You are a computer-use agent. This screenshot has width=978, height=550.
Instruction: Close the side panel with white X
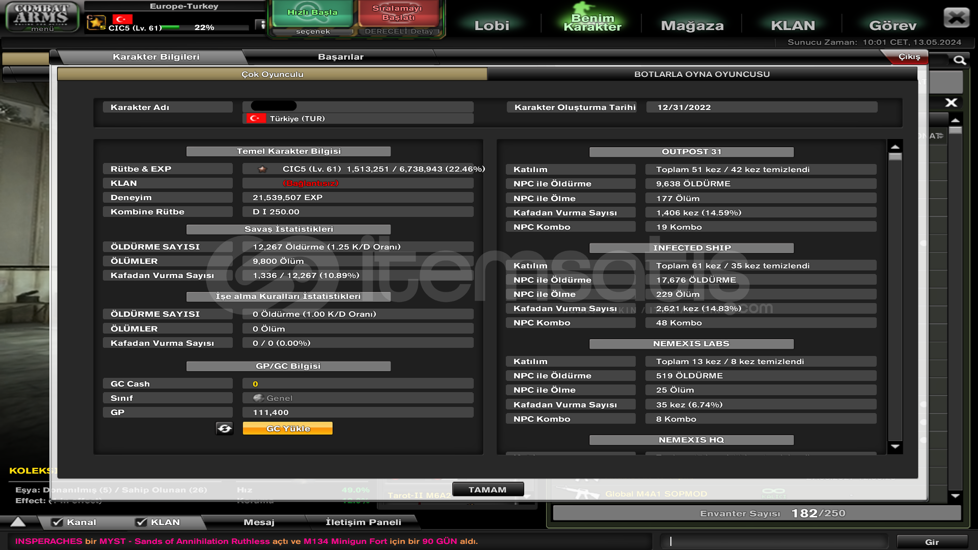click(x=951, y=102)
